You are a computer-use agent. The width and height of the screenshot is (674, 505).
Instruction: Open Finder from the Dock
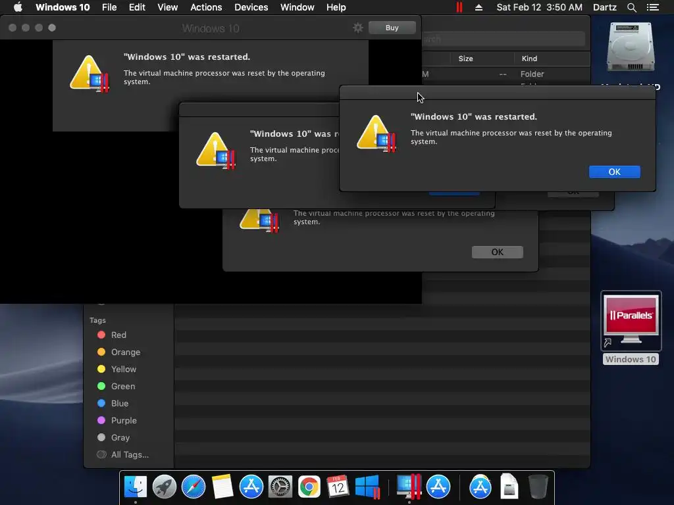click(136, 487)
